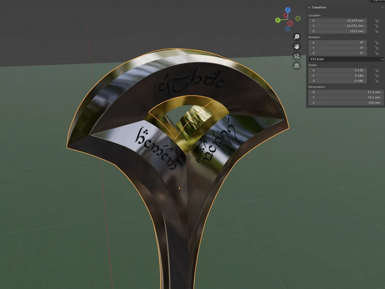This screenshot has width=385, height=289.
Task: Click the red X axis gizmo handle
Action: click(x=285, y=15)
